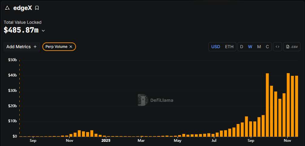
Task: Click the Mar x-axis label
Action: coord(141,140)
